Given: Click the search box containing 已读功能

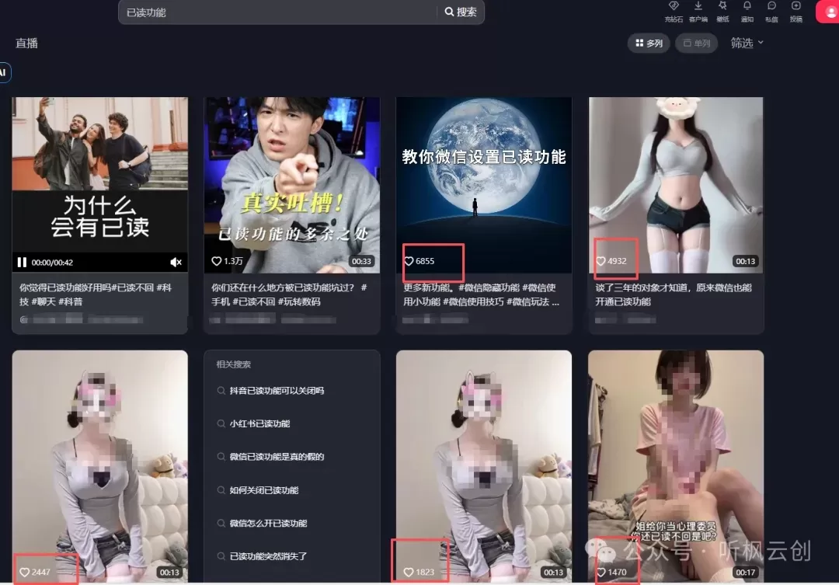Looking at the screenshot, I should pos(280,12).
